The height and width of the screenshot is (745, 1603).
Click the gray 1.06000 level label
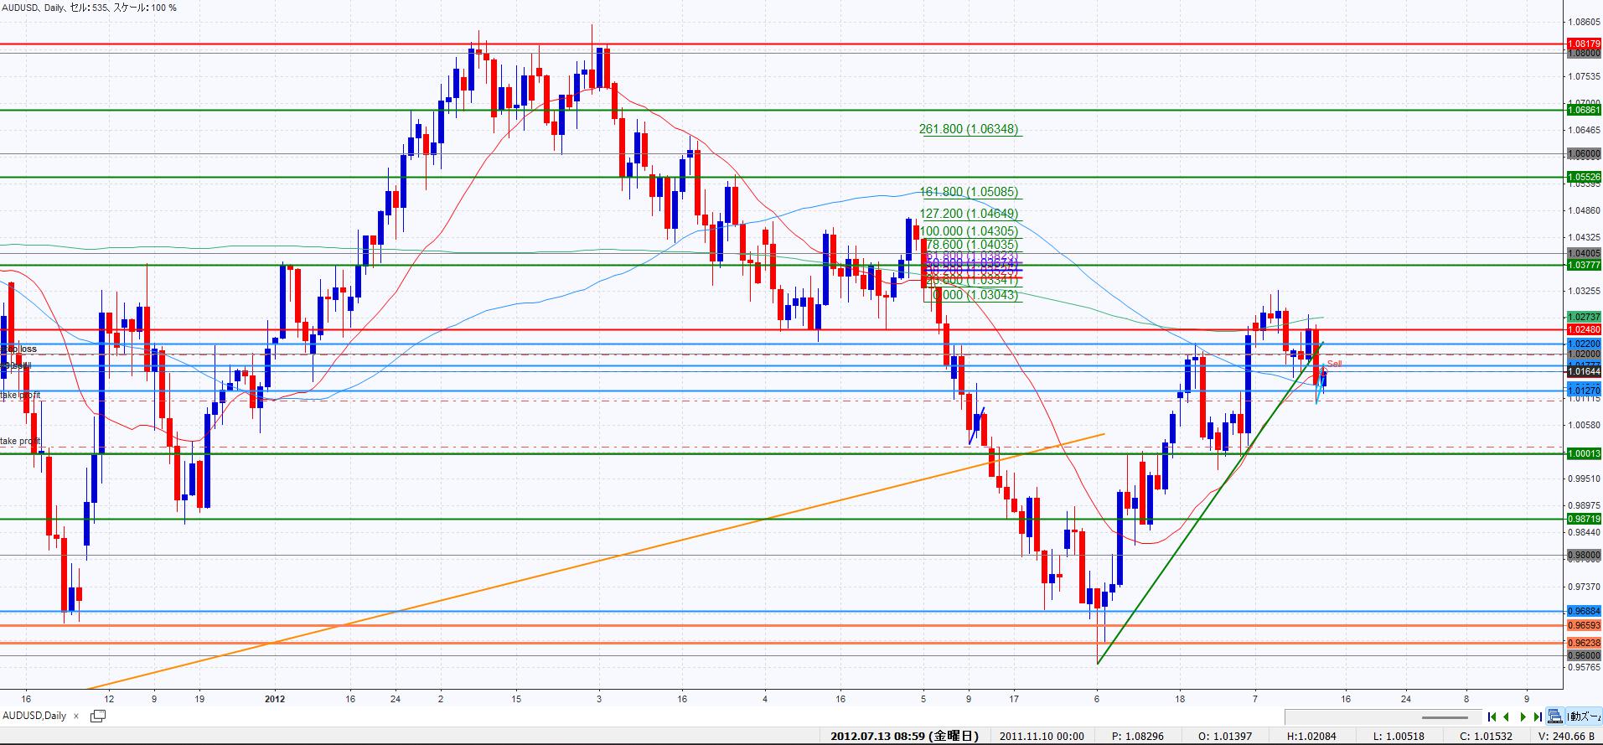point(1583,154)
